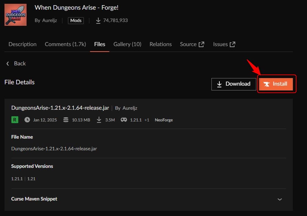Click the total downloads arrow icon in header
The height and width of the screenshot is (216, 307).
(98, 21)
